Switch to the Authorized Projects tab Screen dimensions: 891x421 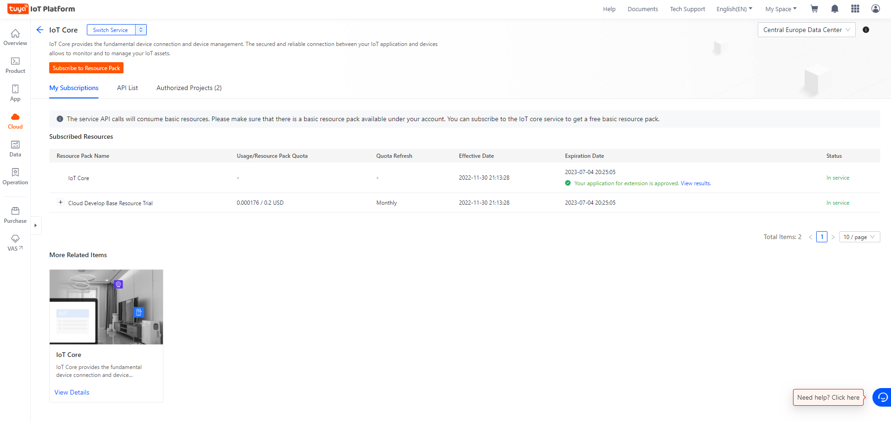[189, 88]
